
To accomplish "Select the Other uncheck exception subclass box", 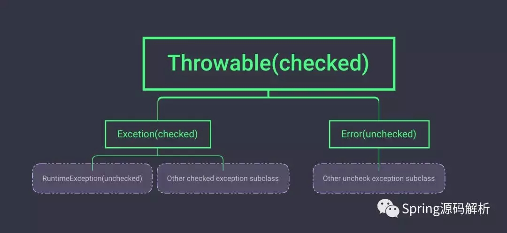I will pos(379,178).
